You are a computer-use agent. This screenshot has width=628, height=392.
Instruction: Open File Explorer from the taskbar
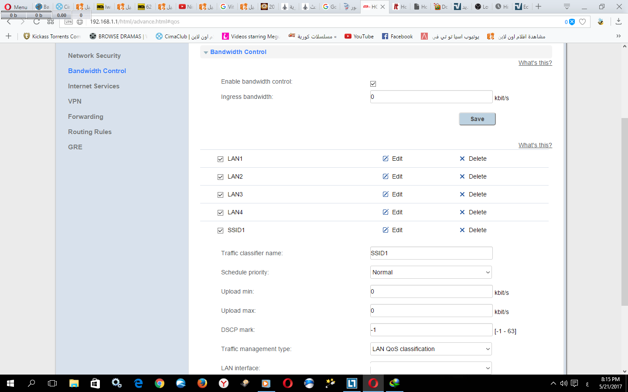74,383
